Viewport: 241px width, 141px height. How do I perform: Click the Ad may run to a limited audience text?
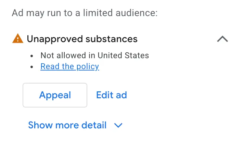click(85, 13)
